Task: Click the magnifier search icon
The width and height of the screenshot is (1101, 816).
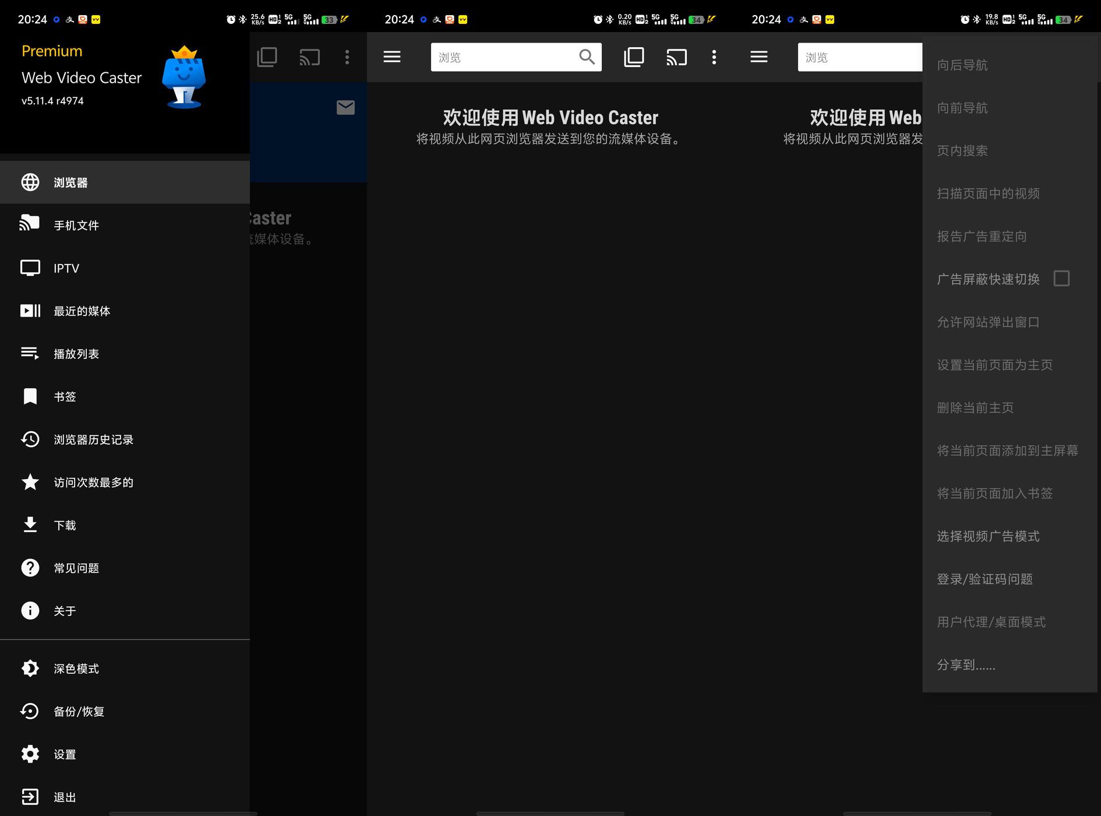Action: click(x=587, y=57)
